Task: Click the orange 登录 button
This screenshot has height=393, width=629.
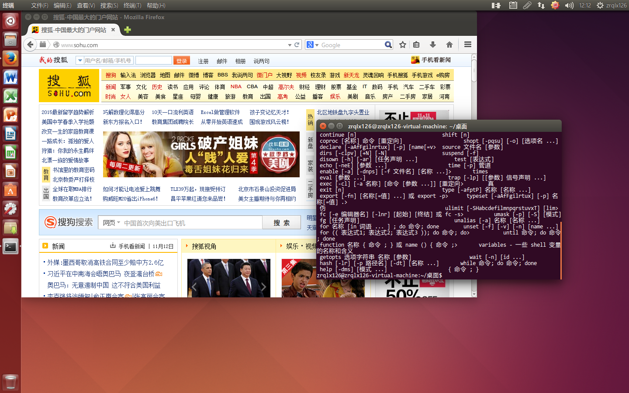Action: point(181,60)
